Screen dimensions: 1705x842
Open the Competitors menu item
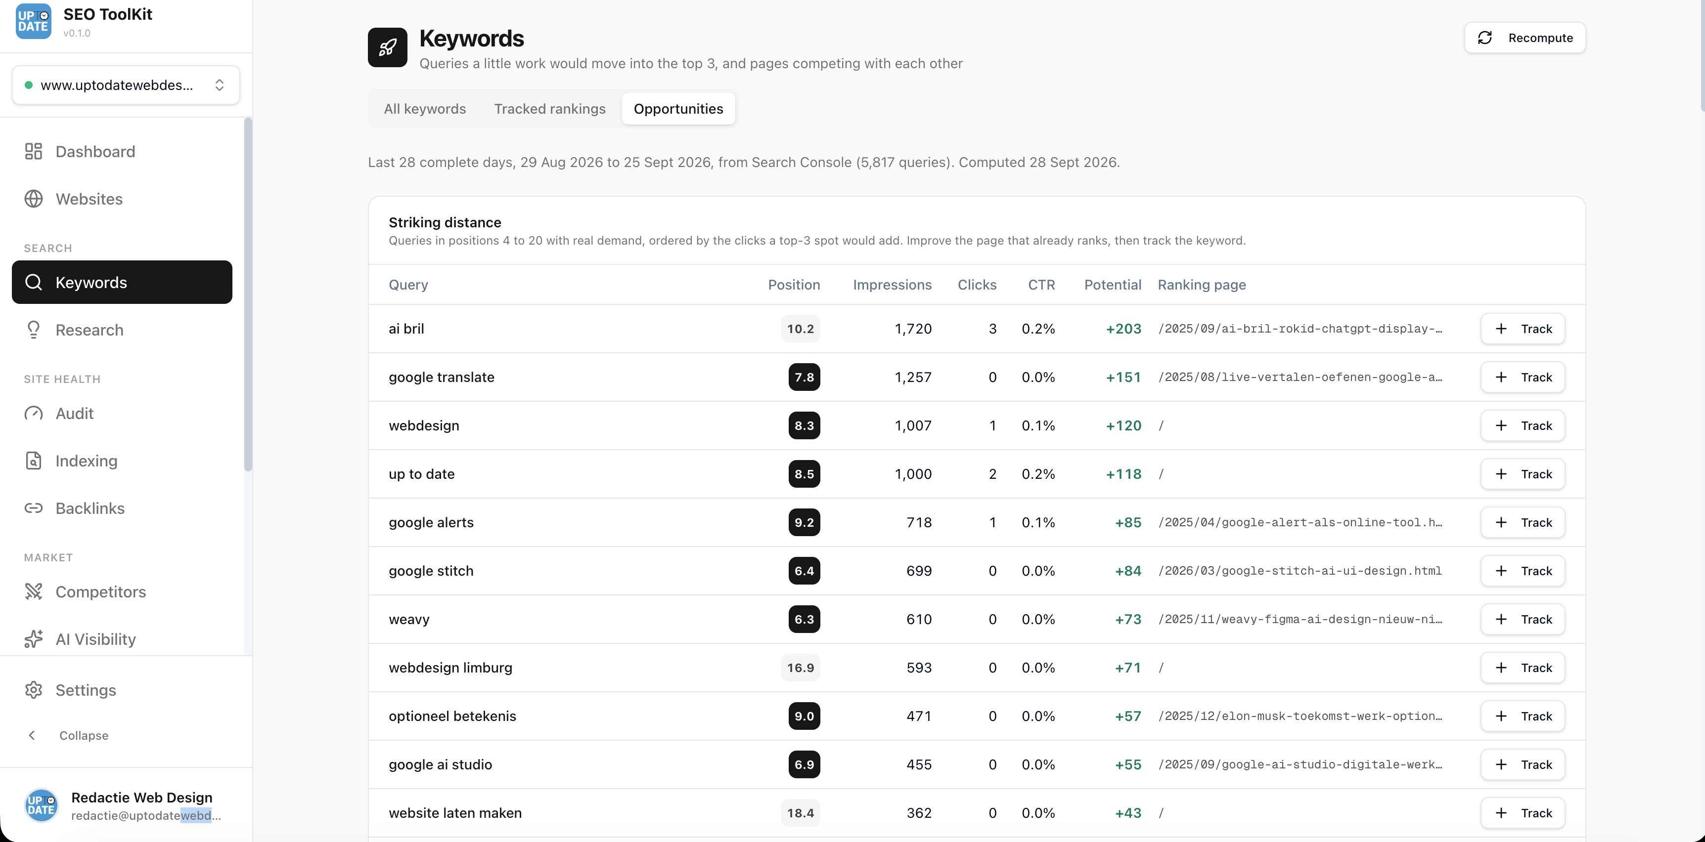(x=122, y=591)
